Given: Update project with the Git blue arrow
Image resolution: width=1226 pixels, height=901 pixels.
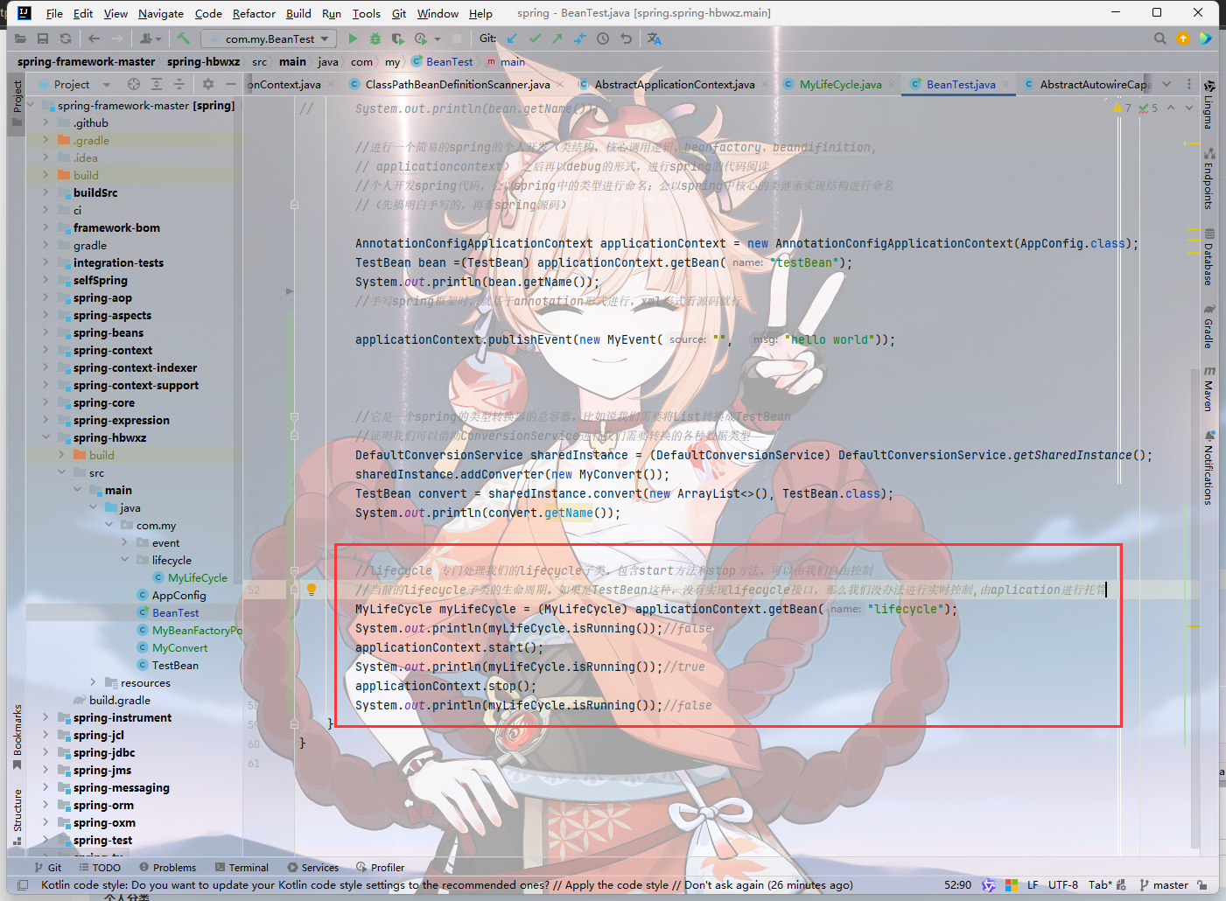Looking at the screenshot, I should tap(512, 38).
